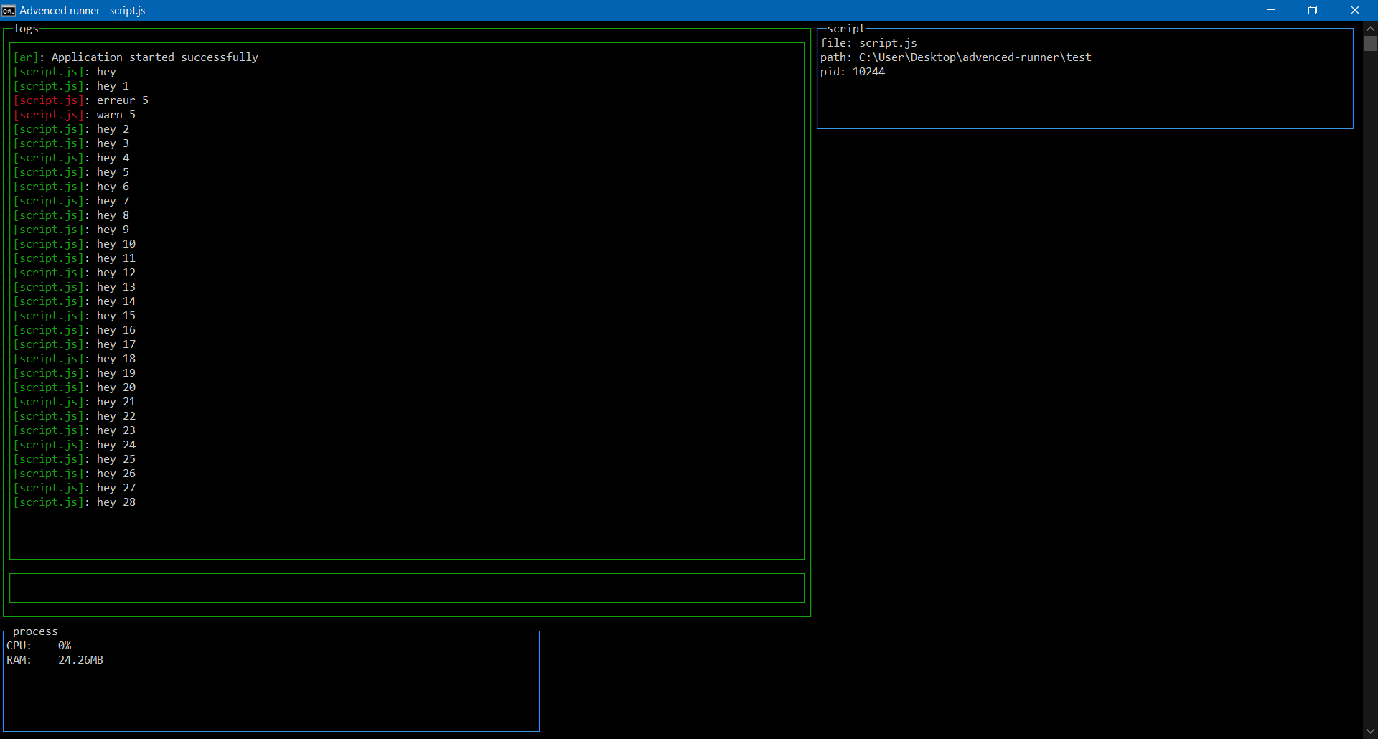
Task: Select the pid value 10244
Action: pyautogui.click(x=868, y=72)
